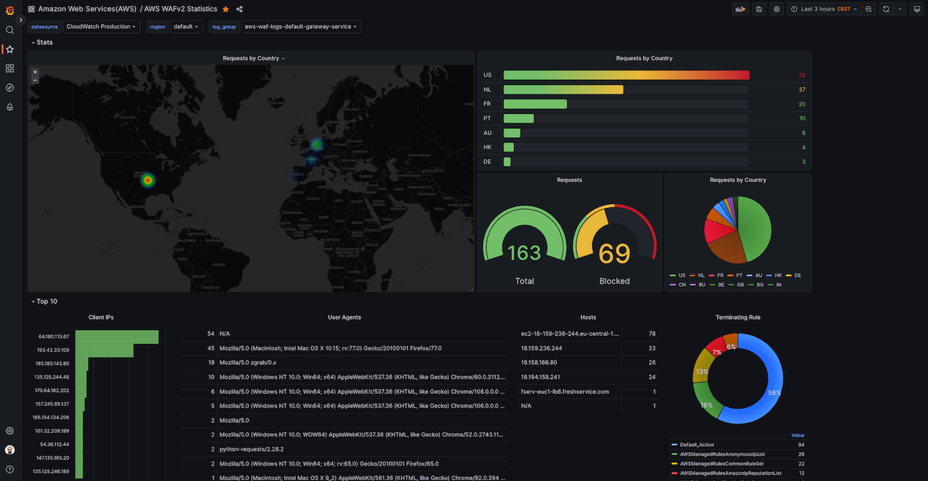Share the dashboard via the share icon
928x481 pixels.
click(239, 9)
